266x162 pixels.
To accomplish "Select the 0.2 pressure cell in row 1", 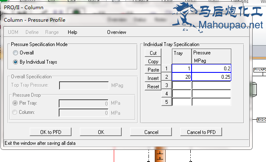I will tap(211, 68).
